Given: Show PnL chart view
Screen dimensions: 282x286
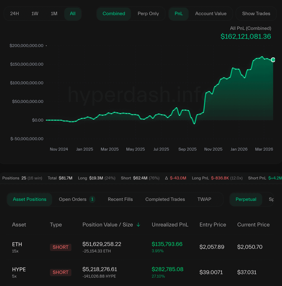Looking at the screenshot, I should point(179,14).
